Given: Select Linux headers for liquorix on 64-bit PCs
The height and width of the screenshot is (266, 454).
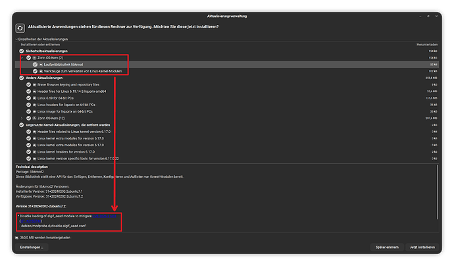Looking at the screenshot, I should pyautogui.click(x=66, y=105).
